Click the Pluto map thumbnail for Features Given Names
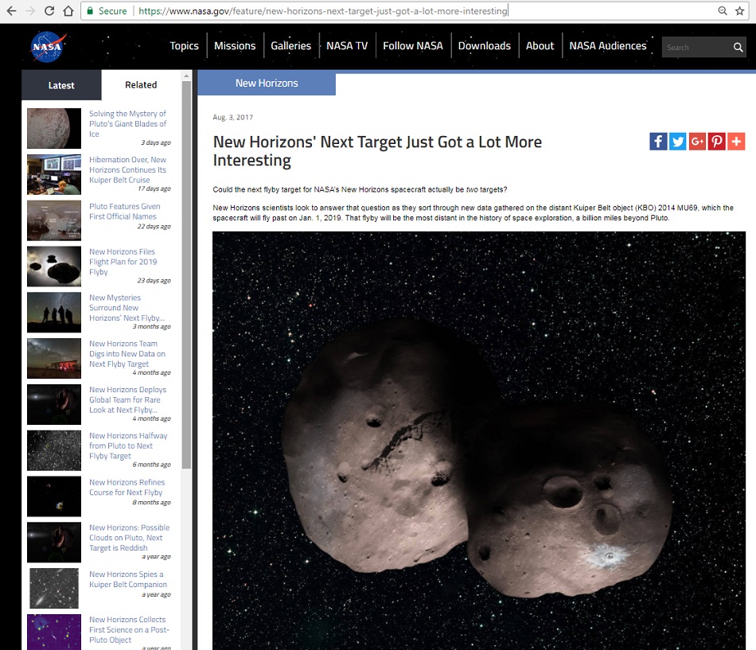This screenshot has height=650, width=756. [54, 220]
